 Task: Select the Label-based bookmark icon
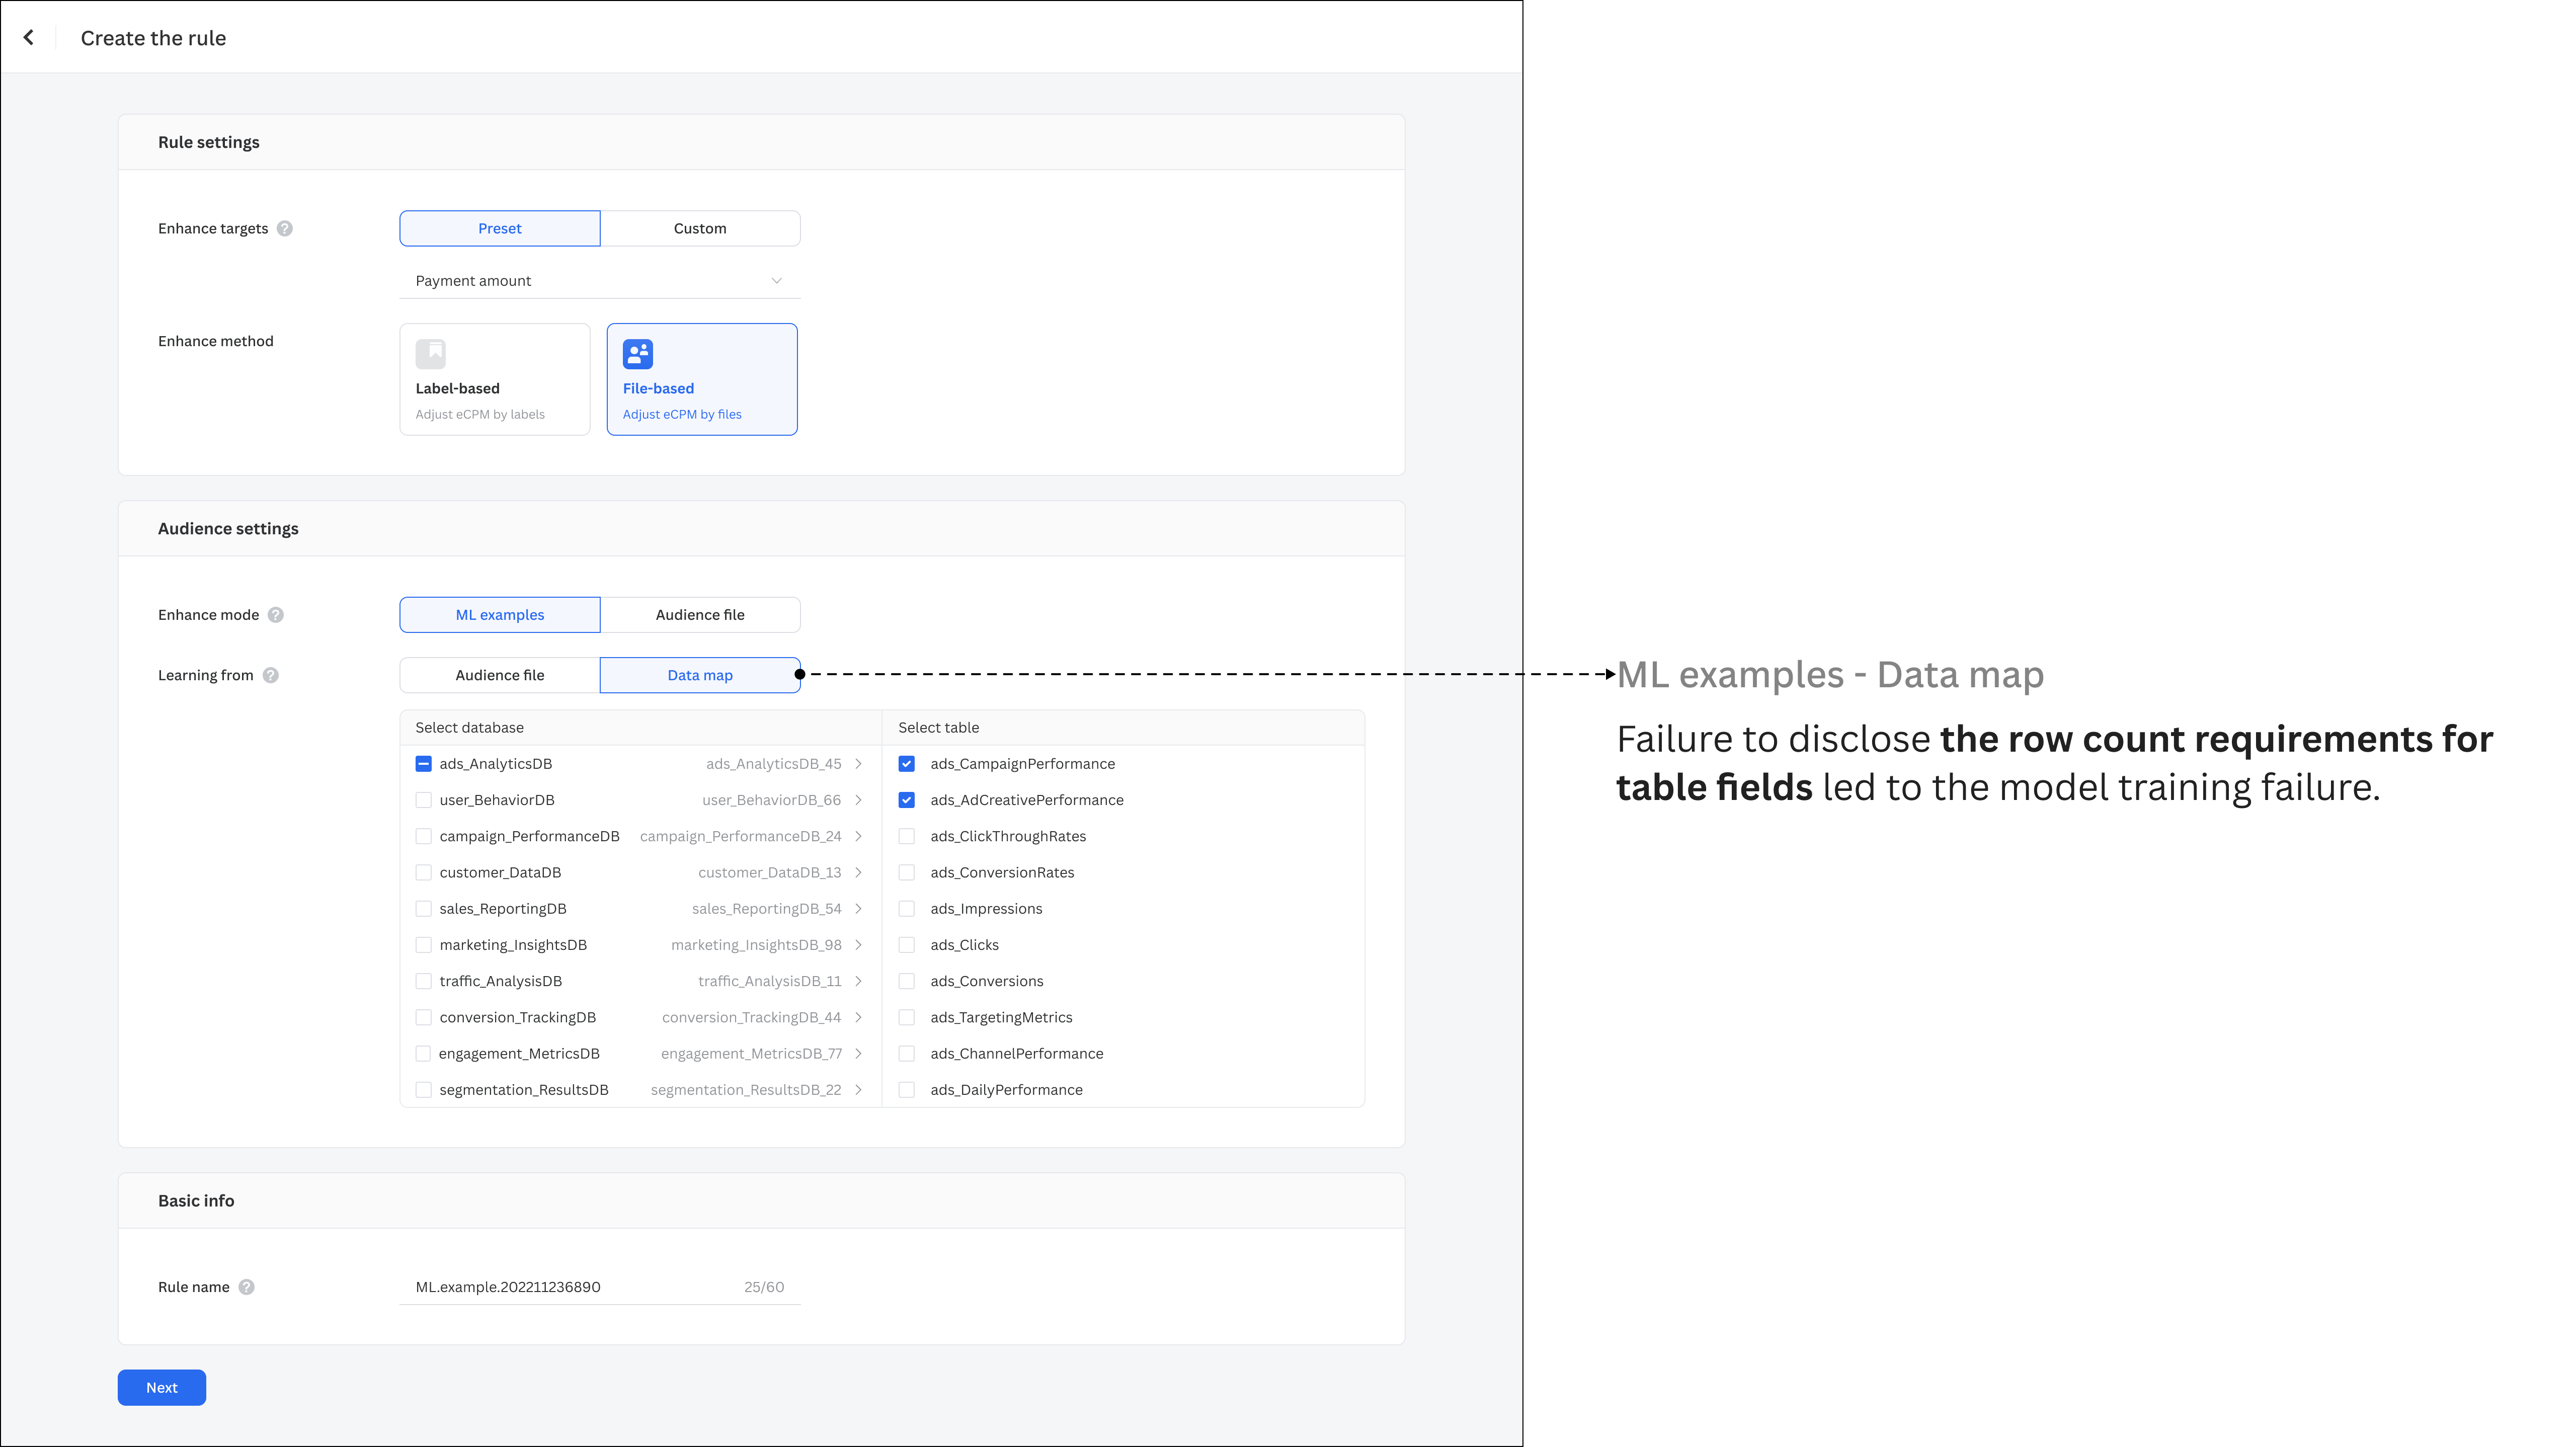tap(431, 354)
